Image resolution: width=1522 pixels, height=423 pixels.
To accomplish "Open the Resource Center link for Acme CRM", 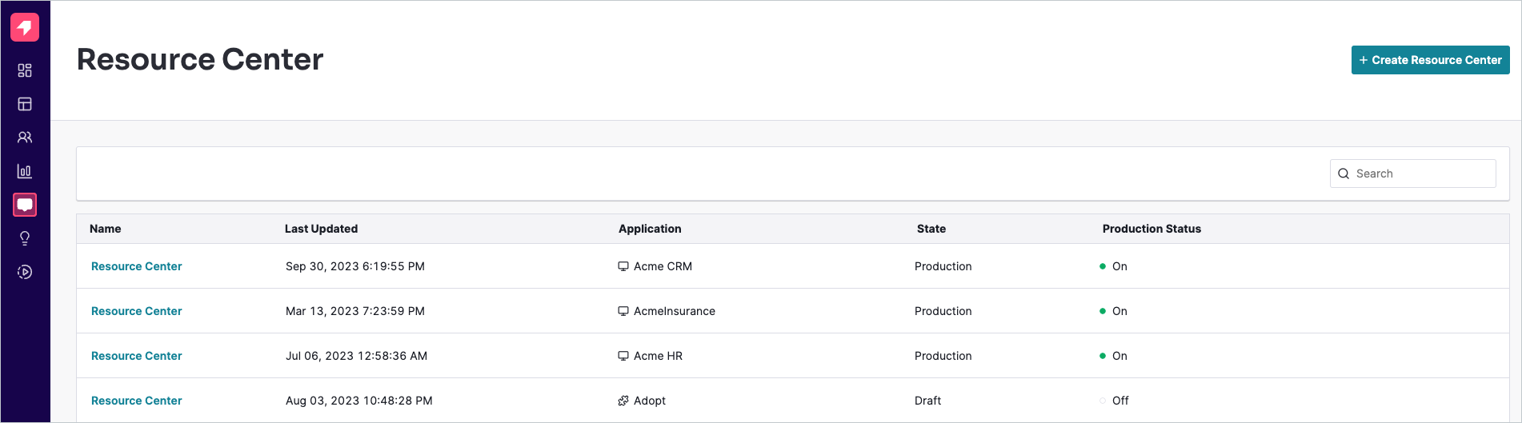I will pos(136,266).
